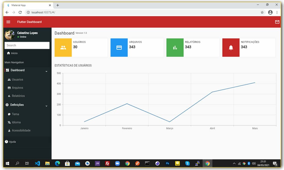Open the browser options three-dot menu
The image size is (284, 170).
pyautogui.click(x=277, y=12)
